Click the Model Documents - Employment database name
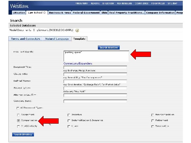 tap(41, 30)
